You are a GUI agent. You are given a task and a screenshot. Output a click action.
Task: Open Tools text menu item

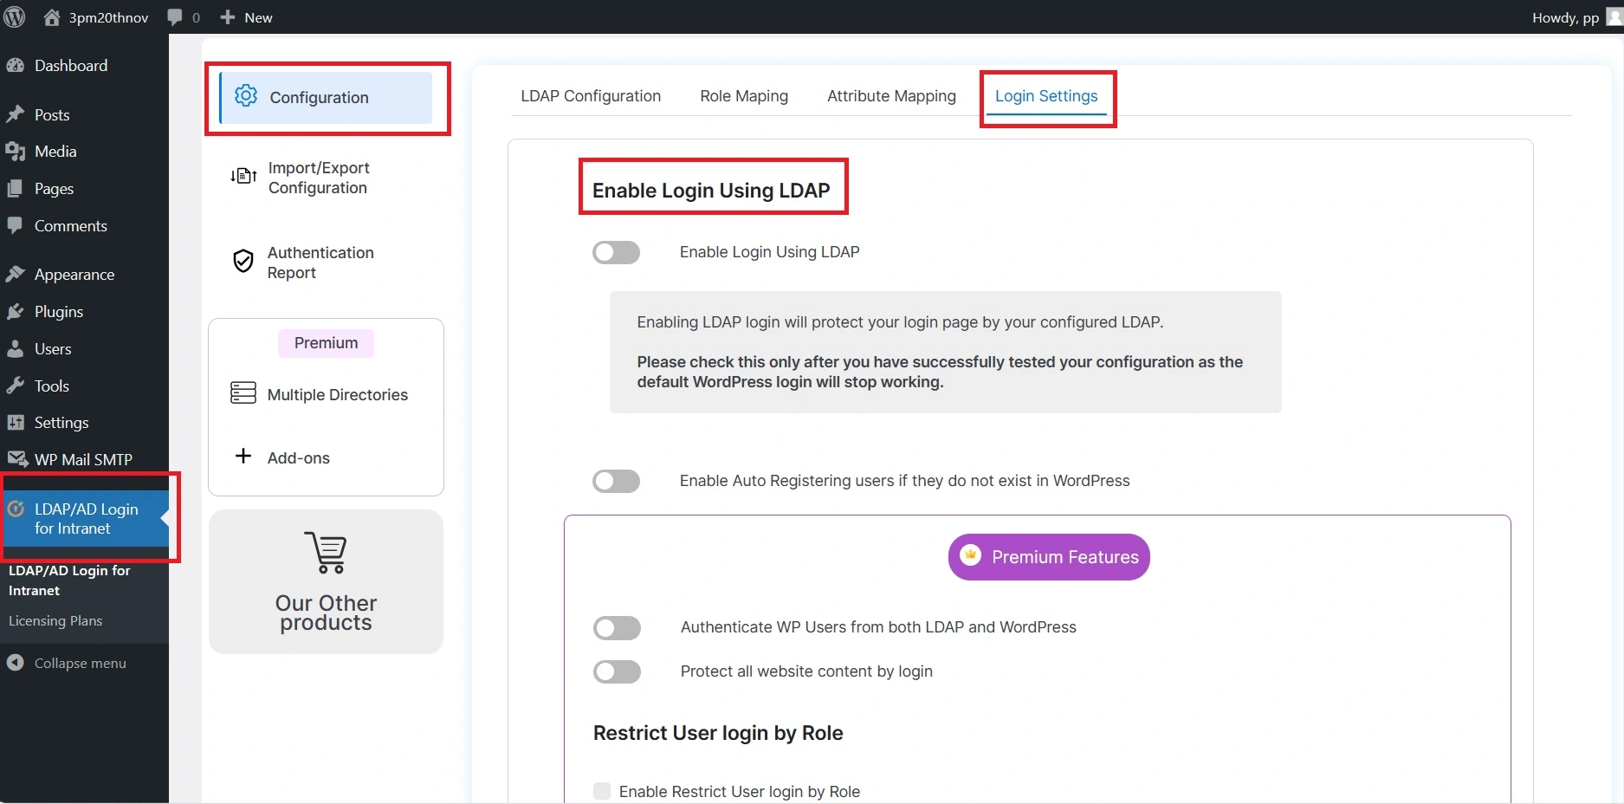(x=52, y=386)
